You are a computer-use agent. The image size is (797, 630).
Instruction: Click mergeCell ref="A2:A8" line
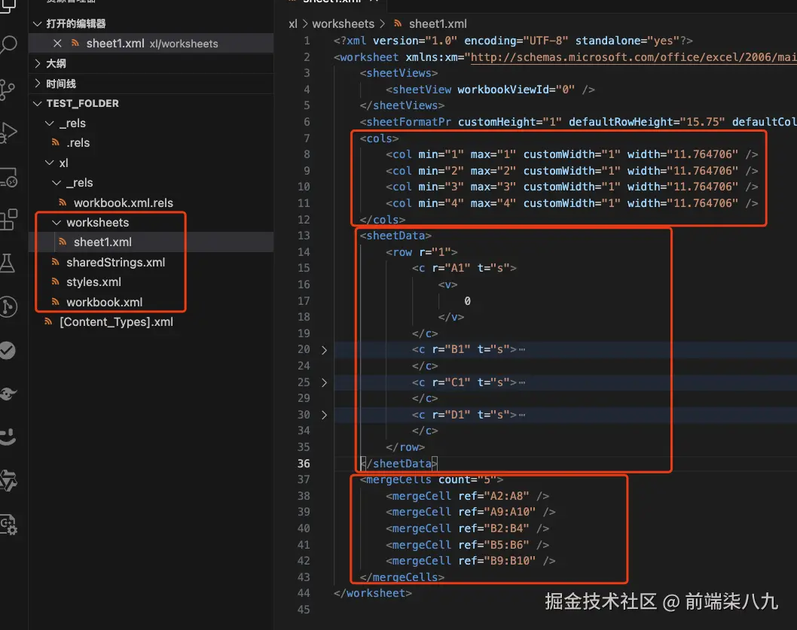[467, 496]
